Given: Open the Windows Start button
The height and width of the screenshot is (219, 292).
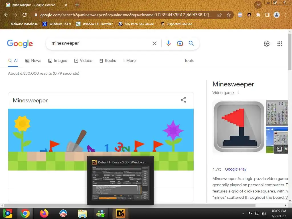Looking at the screenshot, I should [x=7, y=213].
